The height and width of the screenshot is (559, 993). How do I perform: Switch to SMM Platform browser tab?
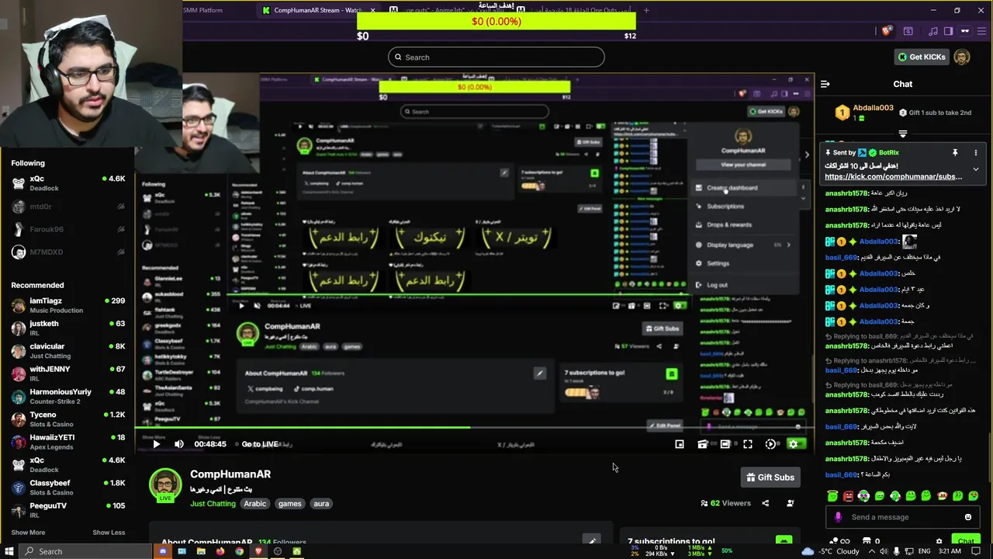203,10
